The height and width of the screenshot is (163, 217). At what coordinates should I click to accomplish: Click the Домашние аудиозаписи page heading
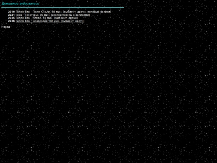20,4
